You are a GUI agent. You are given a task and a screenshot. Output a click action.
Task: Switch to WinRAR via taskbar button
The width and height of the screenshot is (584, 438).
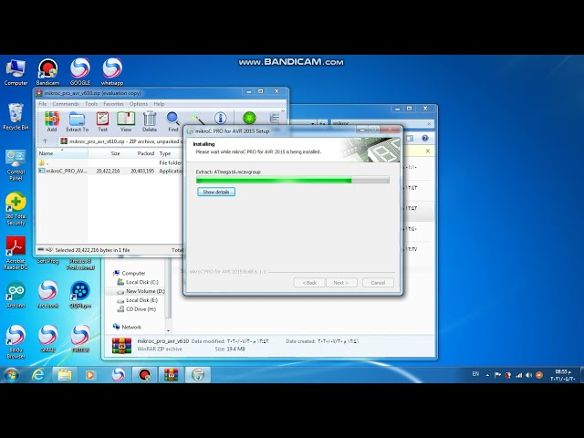click(x=171, y=375)
